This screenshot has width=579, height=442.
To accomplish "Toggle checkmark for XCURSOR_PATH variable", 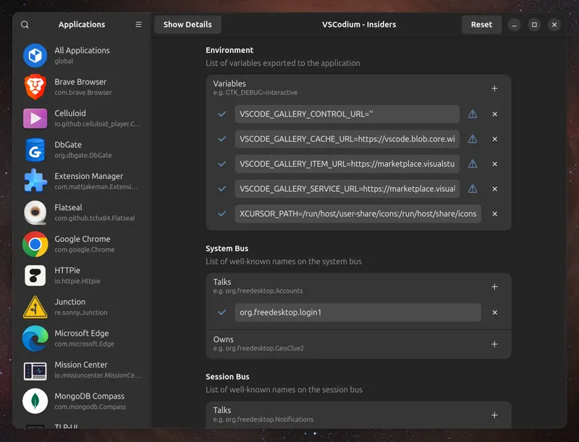I will [x=222, y=214].
